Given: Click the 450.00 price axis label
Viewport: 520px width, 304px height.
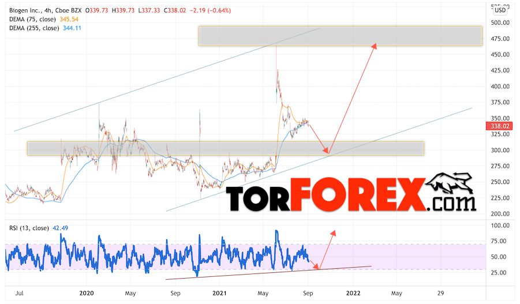Looking at the screenshot, I should tap(500, 54).
